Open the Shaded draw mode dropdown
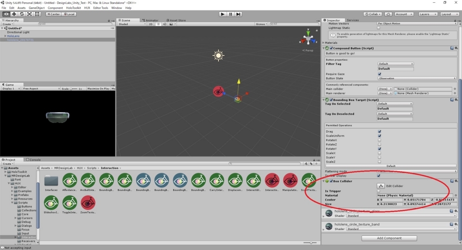462x250 pixels. click(132, 24)
